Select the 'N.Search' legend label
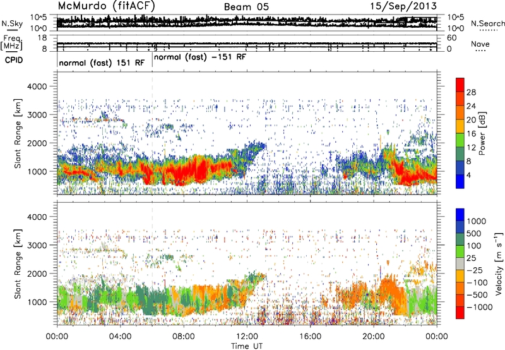The width and height of the screenshot is (505, 350). coord(488,23)
